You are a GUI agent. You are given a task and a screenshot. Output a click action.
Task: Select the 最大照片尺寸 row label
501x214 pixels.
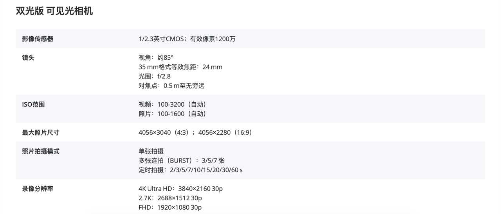41,132
